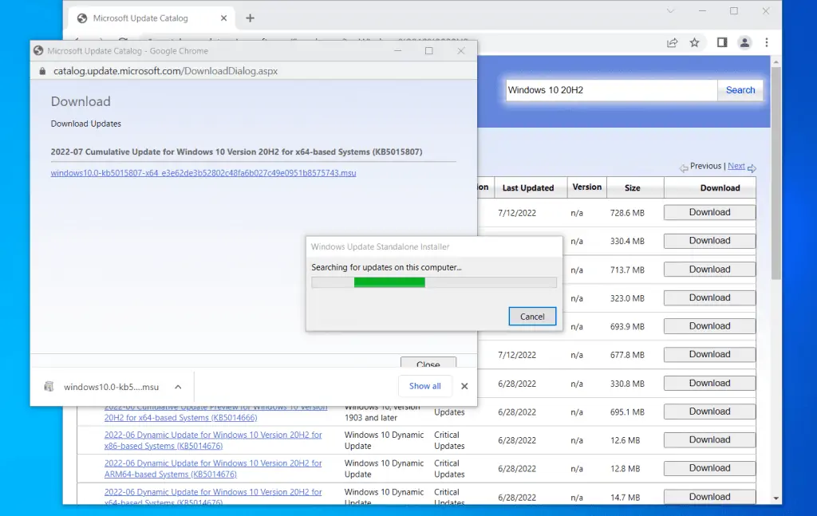Click the globe icon in popup title bar
This screenshot has width=817, height=516.
point(38,51)
